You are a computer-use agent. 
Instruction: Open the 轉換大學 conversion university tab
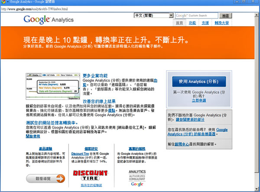click(222, 23)
